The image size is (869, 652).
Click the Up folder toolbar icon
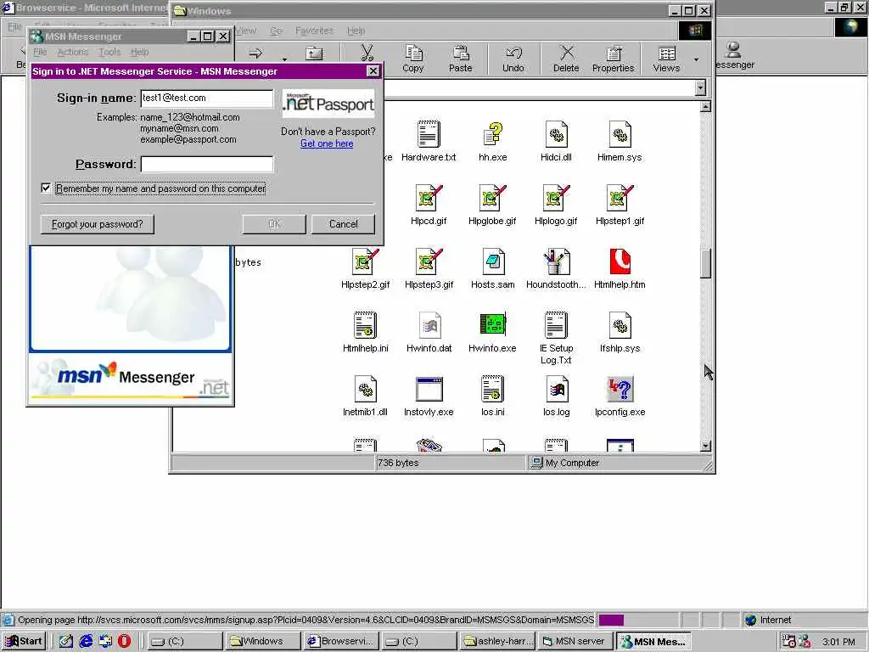point(314,53)
